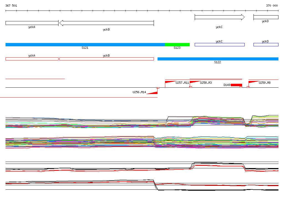This screenshot has height=198, width=284.
Task: Click yckB label under the leftward arrow
Action: (106, 29)
